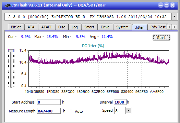The image size is (180, 123).
Task: Click the Max value 15.4%
Action: [52, 37]
